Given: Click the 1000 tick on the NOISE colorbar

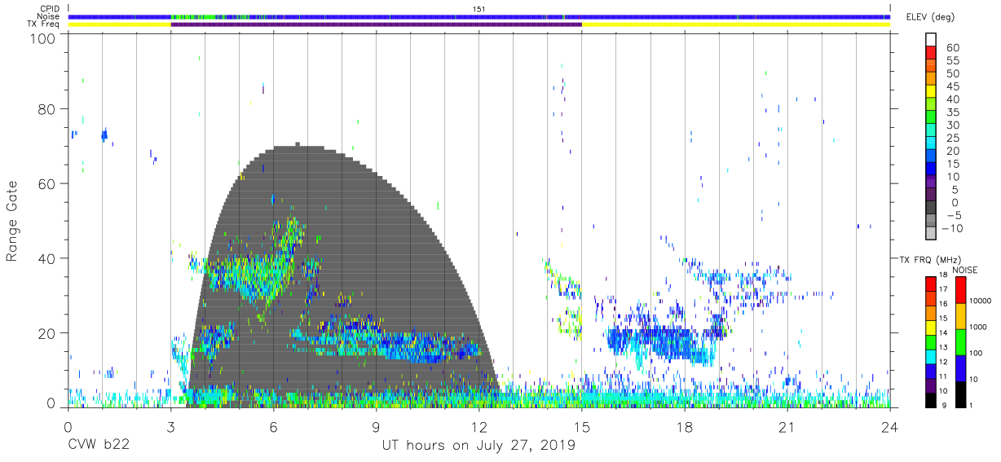Looking at the screenshot, I should (x=978, y=328).
